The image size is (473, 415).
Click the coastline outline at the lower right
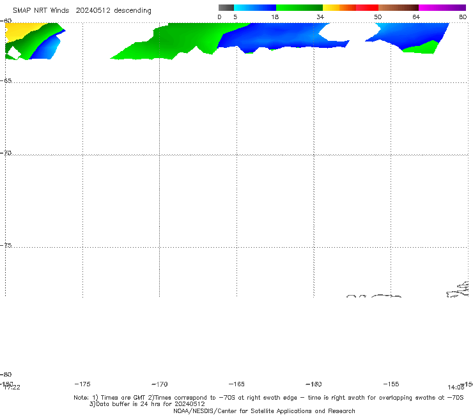[458, 290]
